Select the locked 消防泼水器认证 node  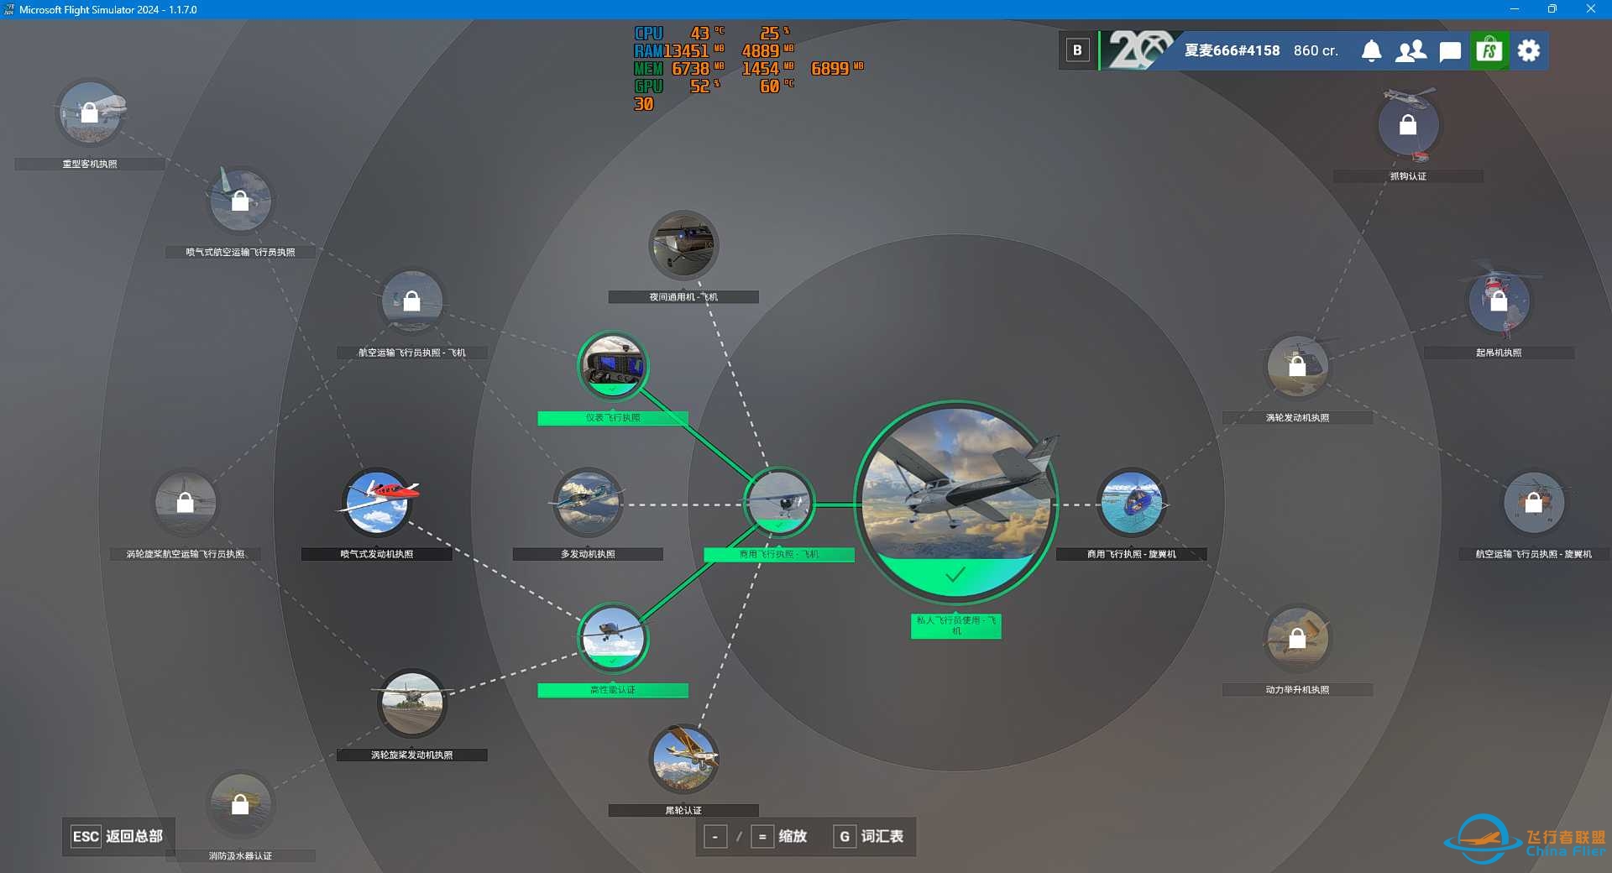(x=240, y=804)
